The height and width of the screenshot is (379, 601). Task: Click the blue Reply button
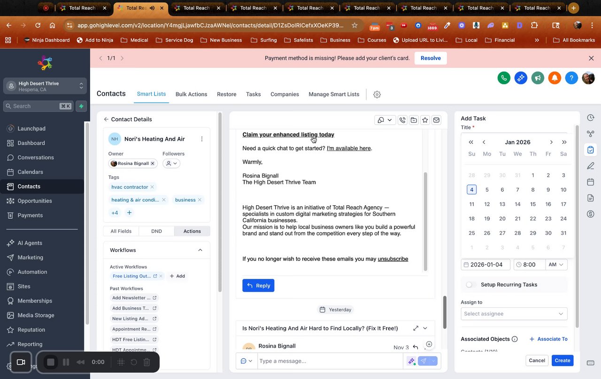258,286
